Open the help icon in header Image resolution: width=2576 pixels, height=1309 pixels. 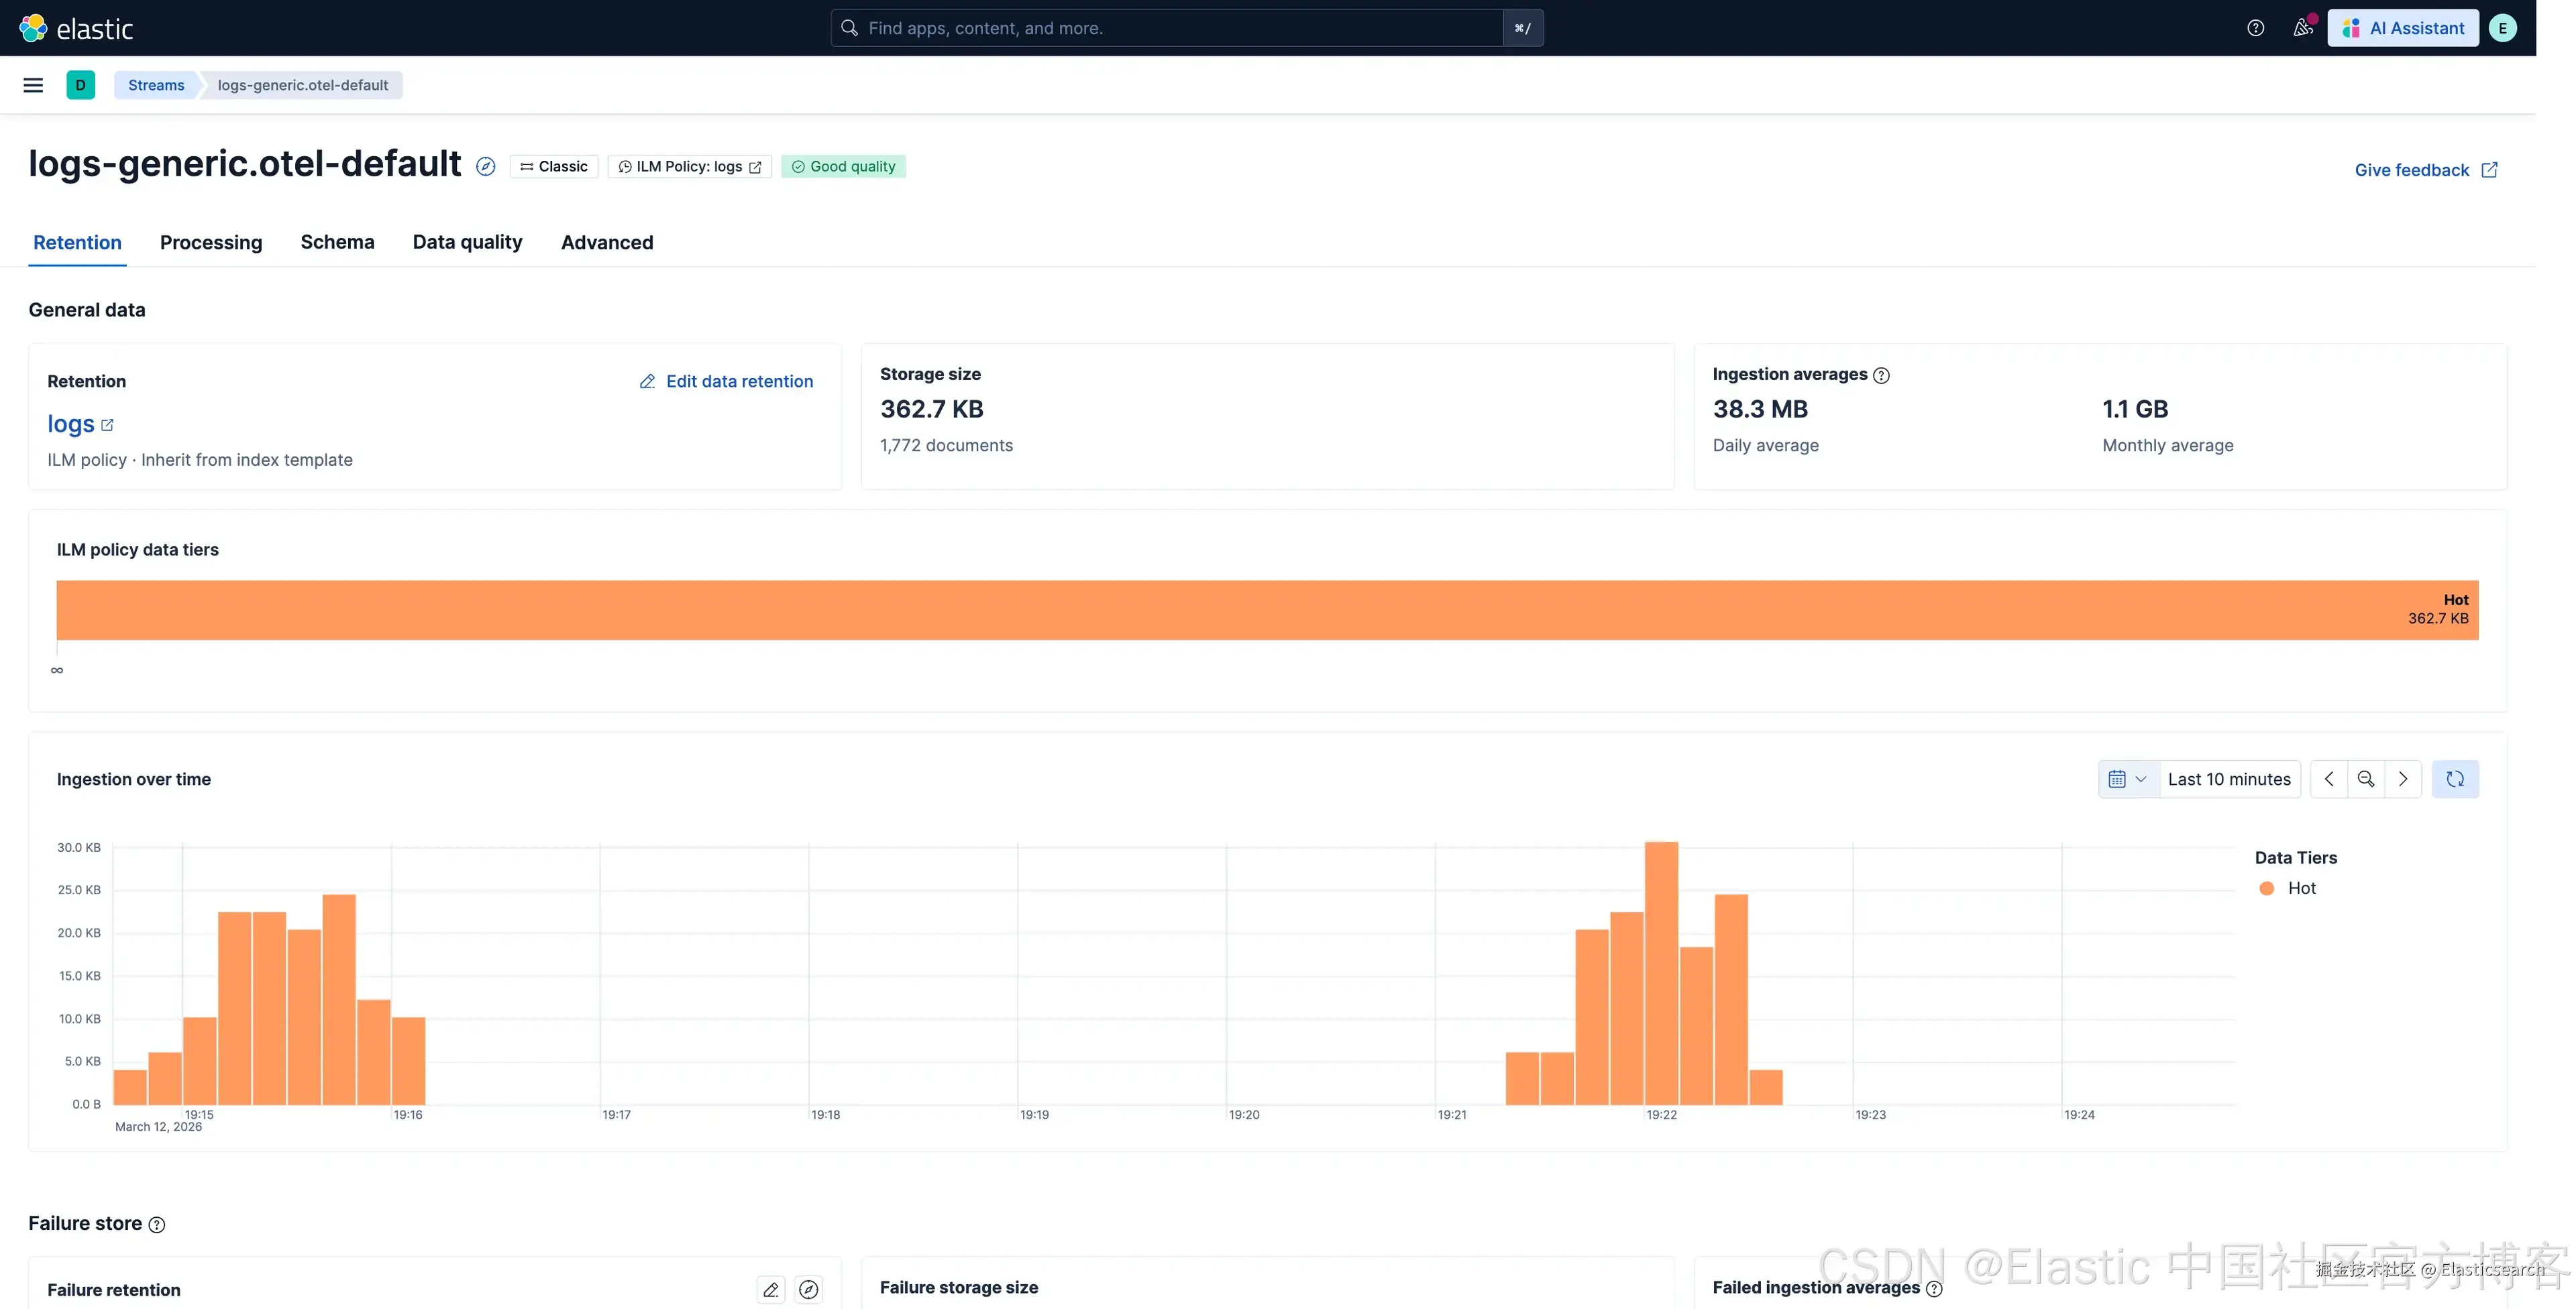[x=2255, y=28]
